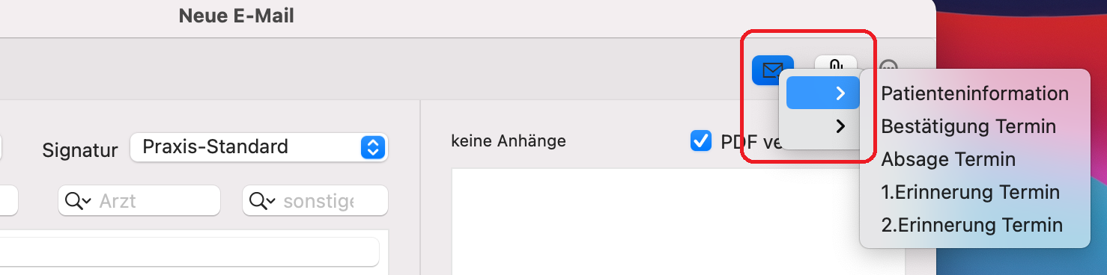Pick Absage Termin menu entry
The image size is (1107, 275).
click(x=948, y=159)
